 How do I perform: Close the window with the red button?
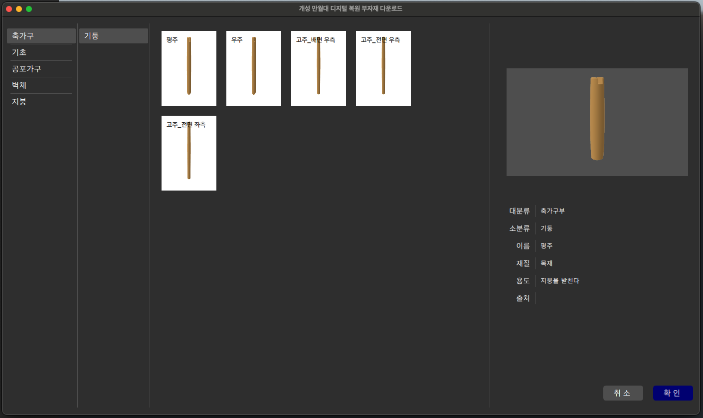9,9
